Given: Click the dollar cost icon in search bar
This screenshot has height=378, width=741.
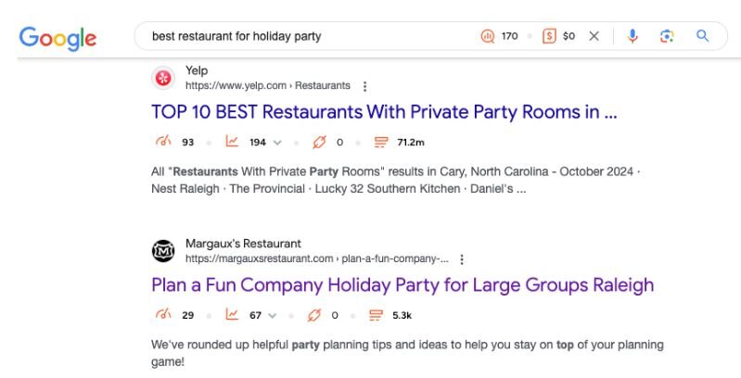Looking at the screenshot, I should click(549, 36).
